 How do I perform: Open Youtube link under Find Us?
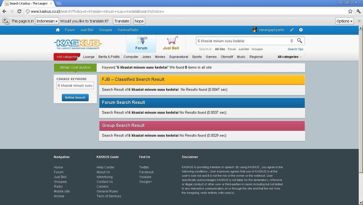click(145, 177)
